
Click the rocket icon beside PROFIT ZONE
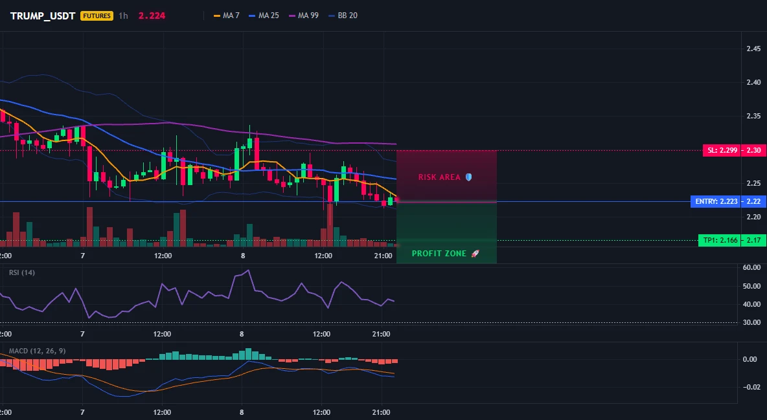tap(475, 253)
